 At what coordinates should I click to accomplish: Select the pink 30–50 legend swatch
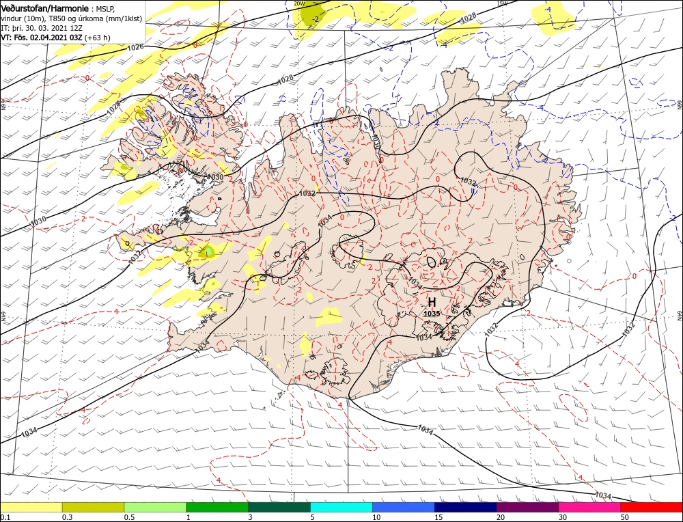pos(590,507)
